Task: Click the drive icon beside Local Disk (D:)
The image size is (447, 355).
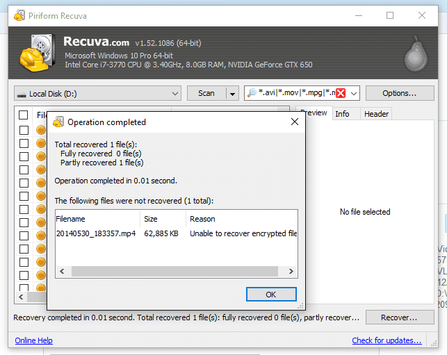Action: [22, 94]
